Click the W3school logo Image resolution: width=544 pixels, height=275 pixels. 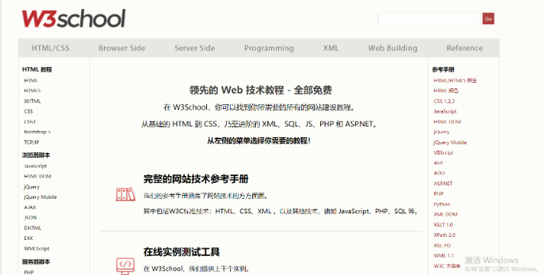[73, 19]
